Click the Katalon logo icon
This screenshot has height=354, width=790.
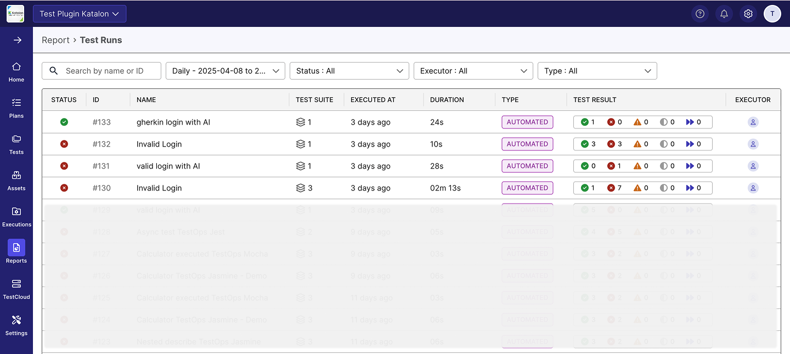coord(15,14)
